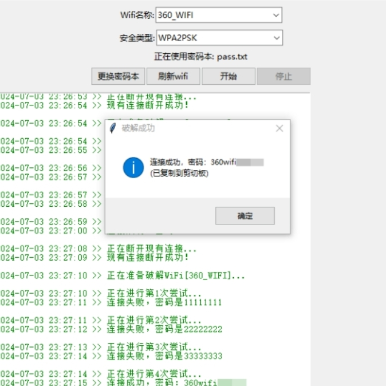Confirm the dialog with the 确定 button
386x386 pixels.
[x=245, y=216]
